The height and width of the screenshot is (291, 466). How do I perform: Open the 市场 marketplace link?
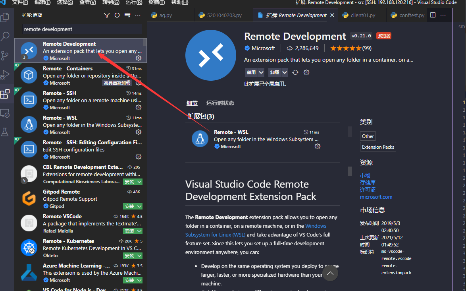(x=365, y=176)
